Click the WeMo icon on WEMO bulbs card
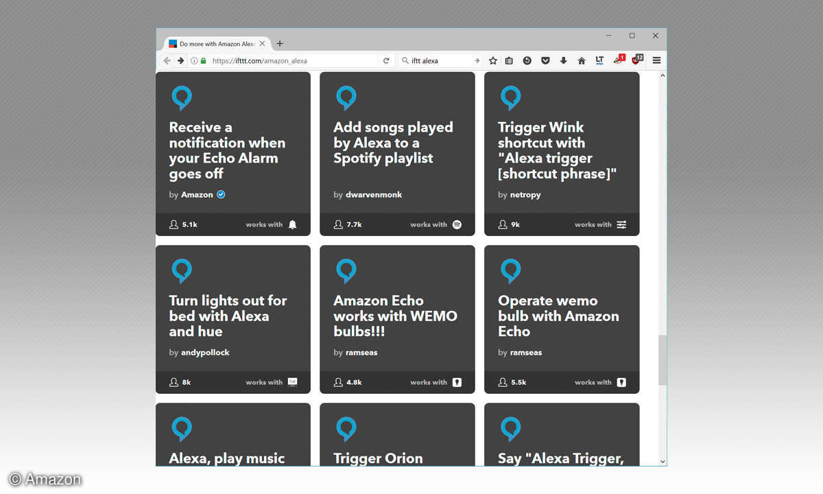Screen dimensions: 823x494 pyautogui.click(x=457, y=382)
